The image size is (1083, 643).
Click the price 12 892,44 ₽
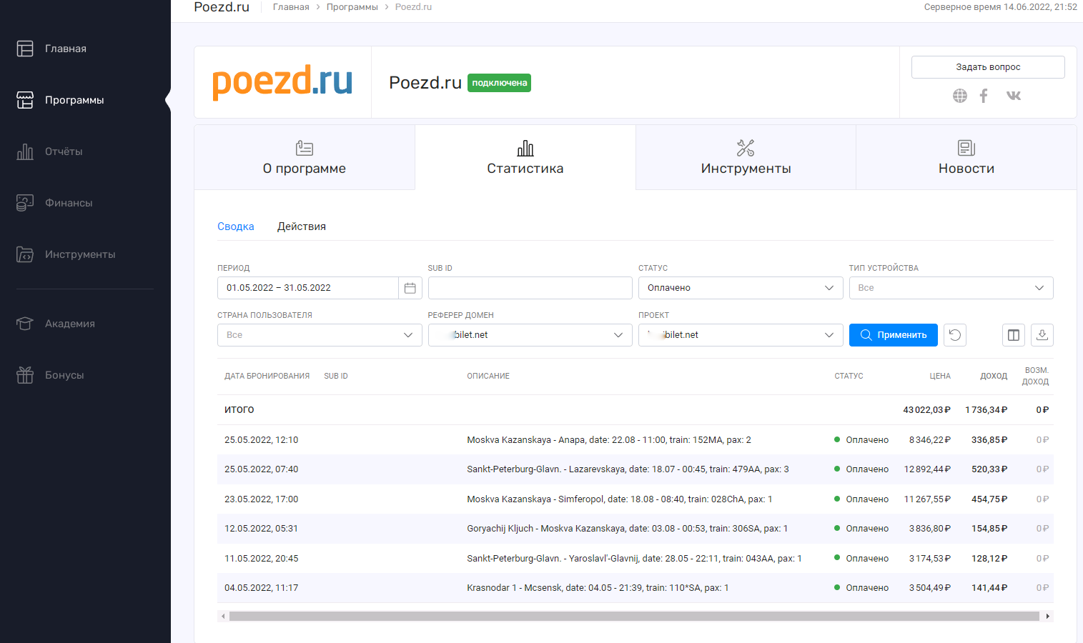point(927,469)
